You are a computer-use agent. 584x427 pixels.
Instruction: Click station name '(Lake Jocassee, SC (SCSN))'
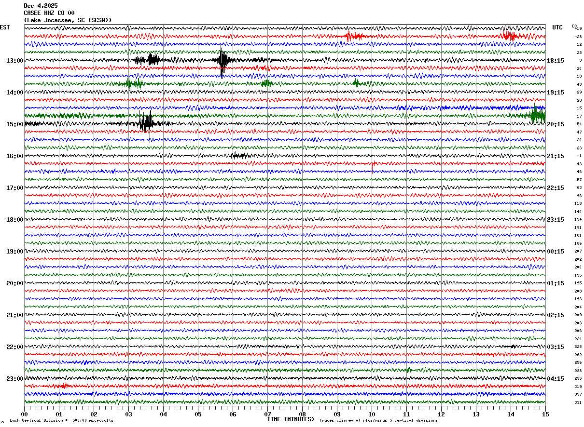pyautogui.click(x=68, y=20)
